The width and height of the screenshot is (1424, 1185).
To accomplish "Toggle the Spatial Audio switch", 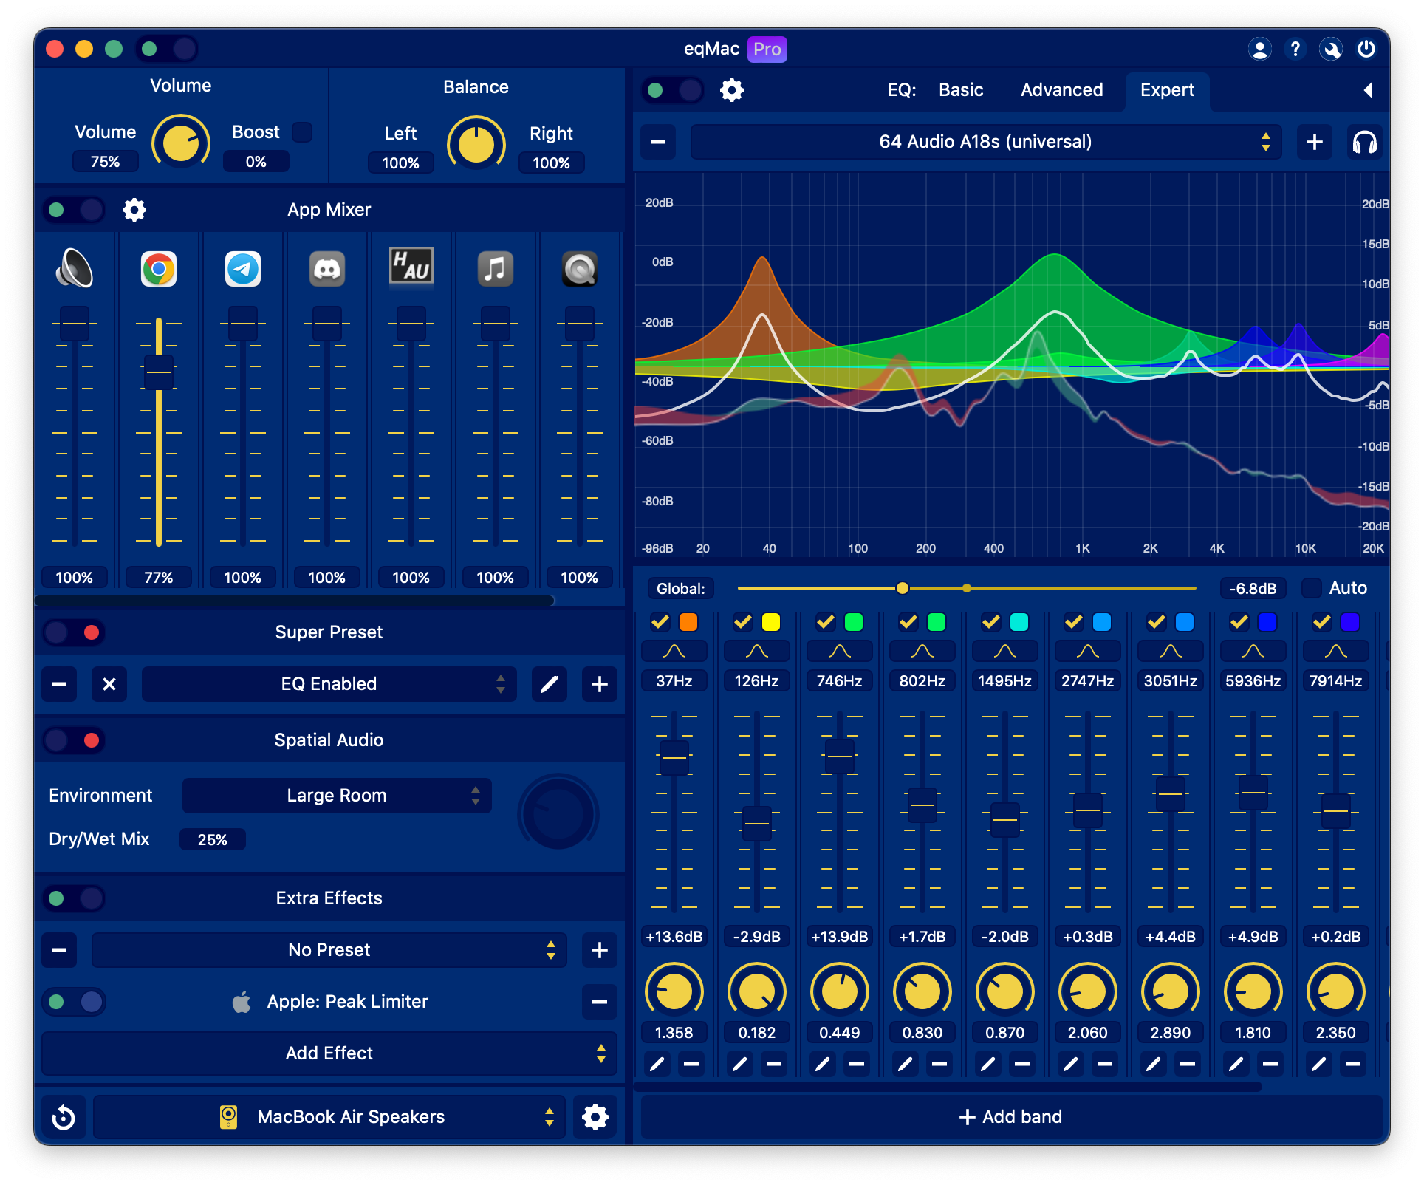I will (x=74, y=740).
